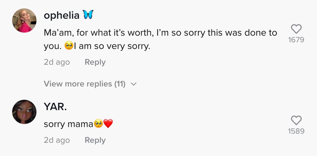Reply to the "sorry mama" comment
The height and width of the screenshot is (156, 317).
coord(95,140)
